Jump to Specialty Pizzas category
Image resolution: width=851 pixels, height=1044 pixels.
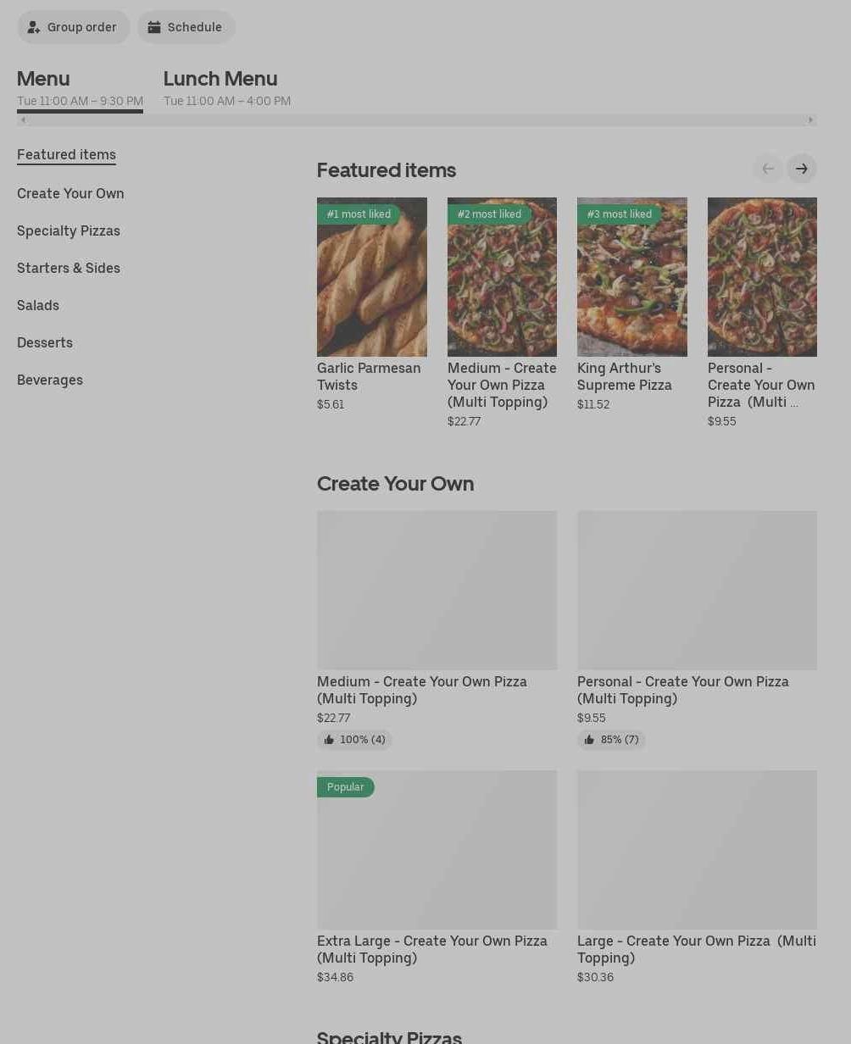click(x=69, y=230)
